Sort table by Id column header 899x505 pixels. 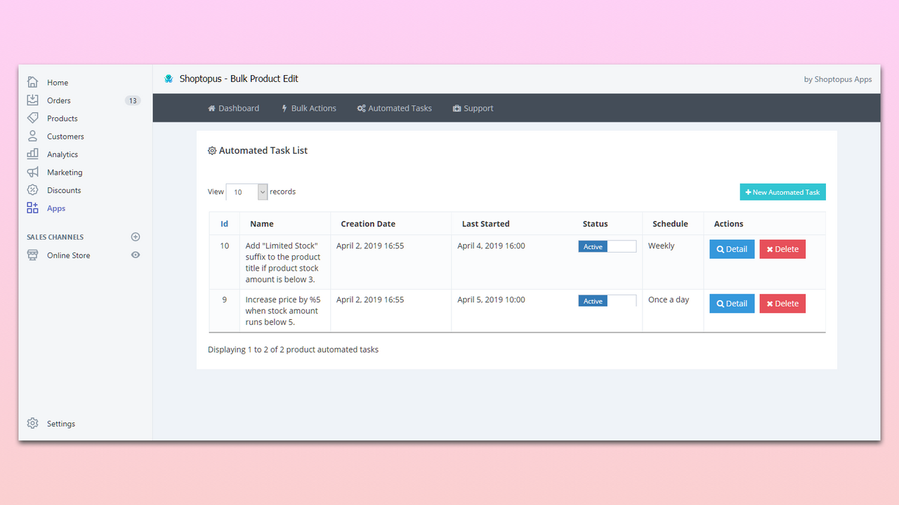pos(224,224)
